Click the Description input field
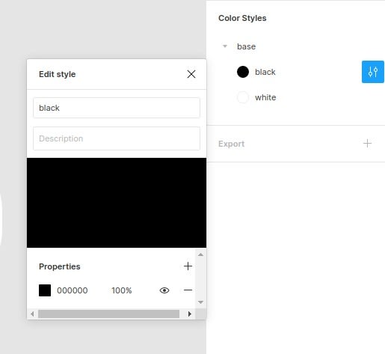Screen dimensions: 385x354 117,138
